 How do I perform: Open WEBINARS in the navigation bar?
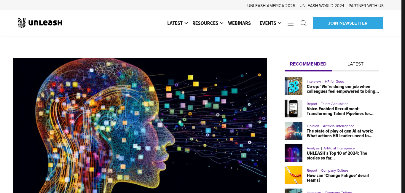pyautogui.click(x=239, y=23)
